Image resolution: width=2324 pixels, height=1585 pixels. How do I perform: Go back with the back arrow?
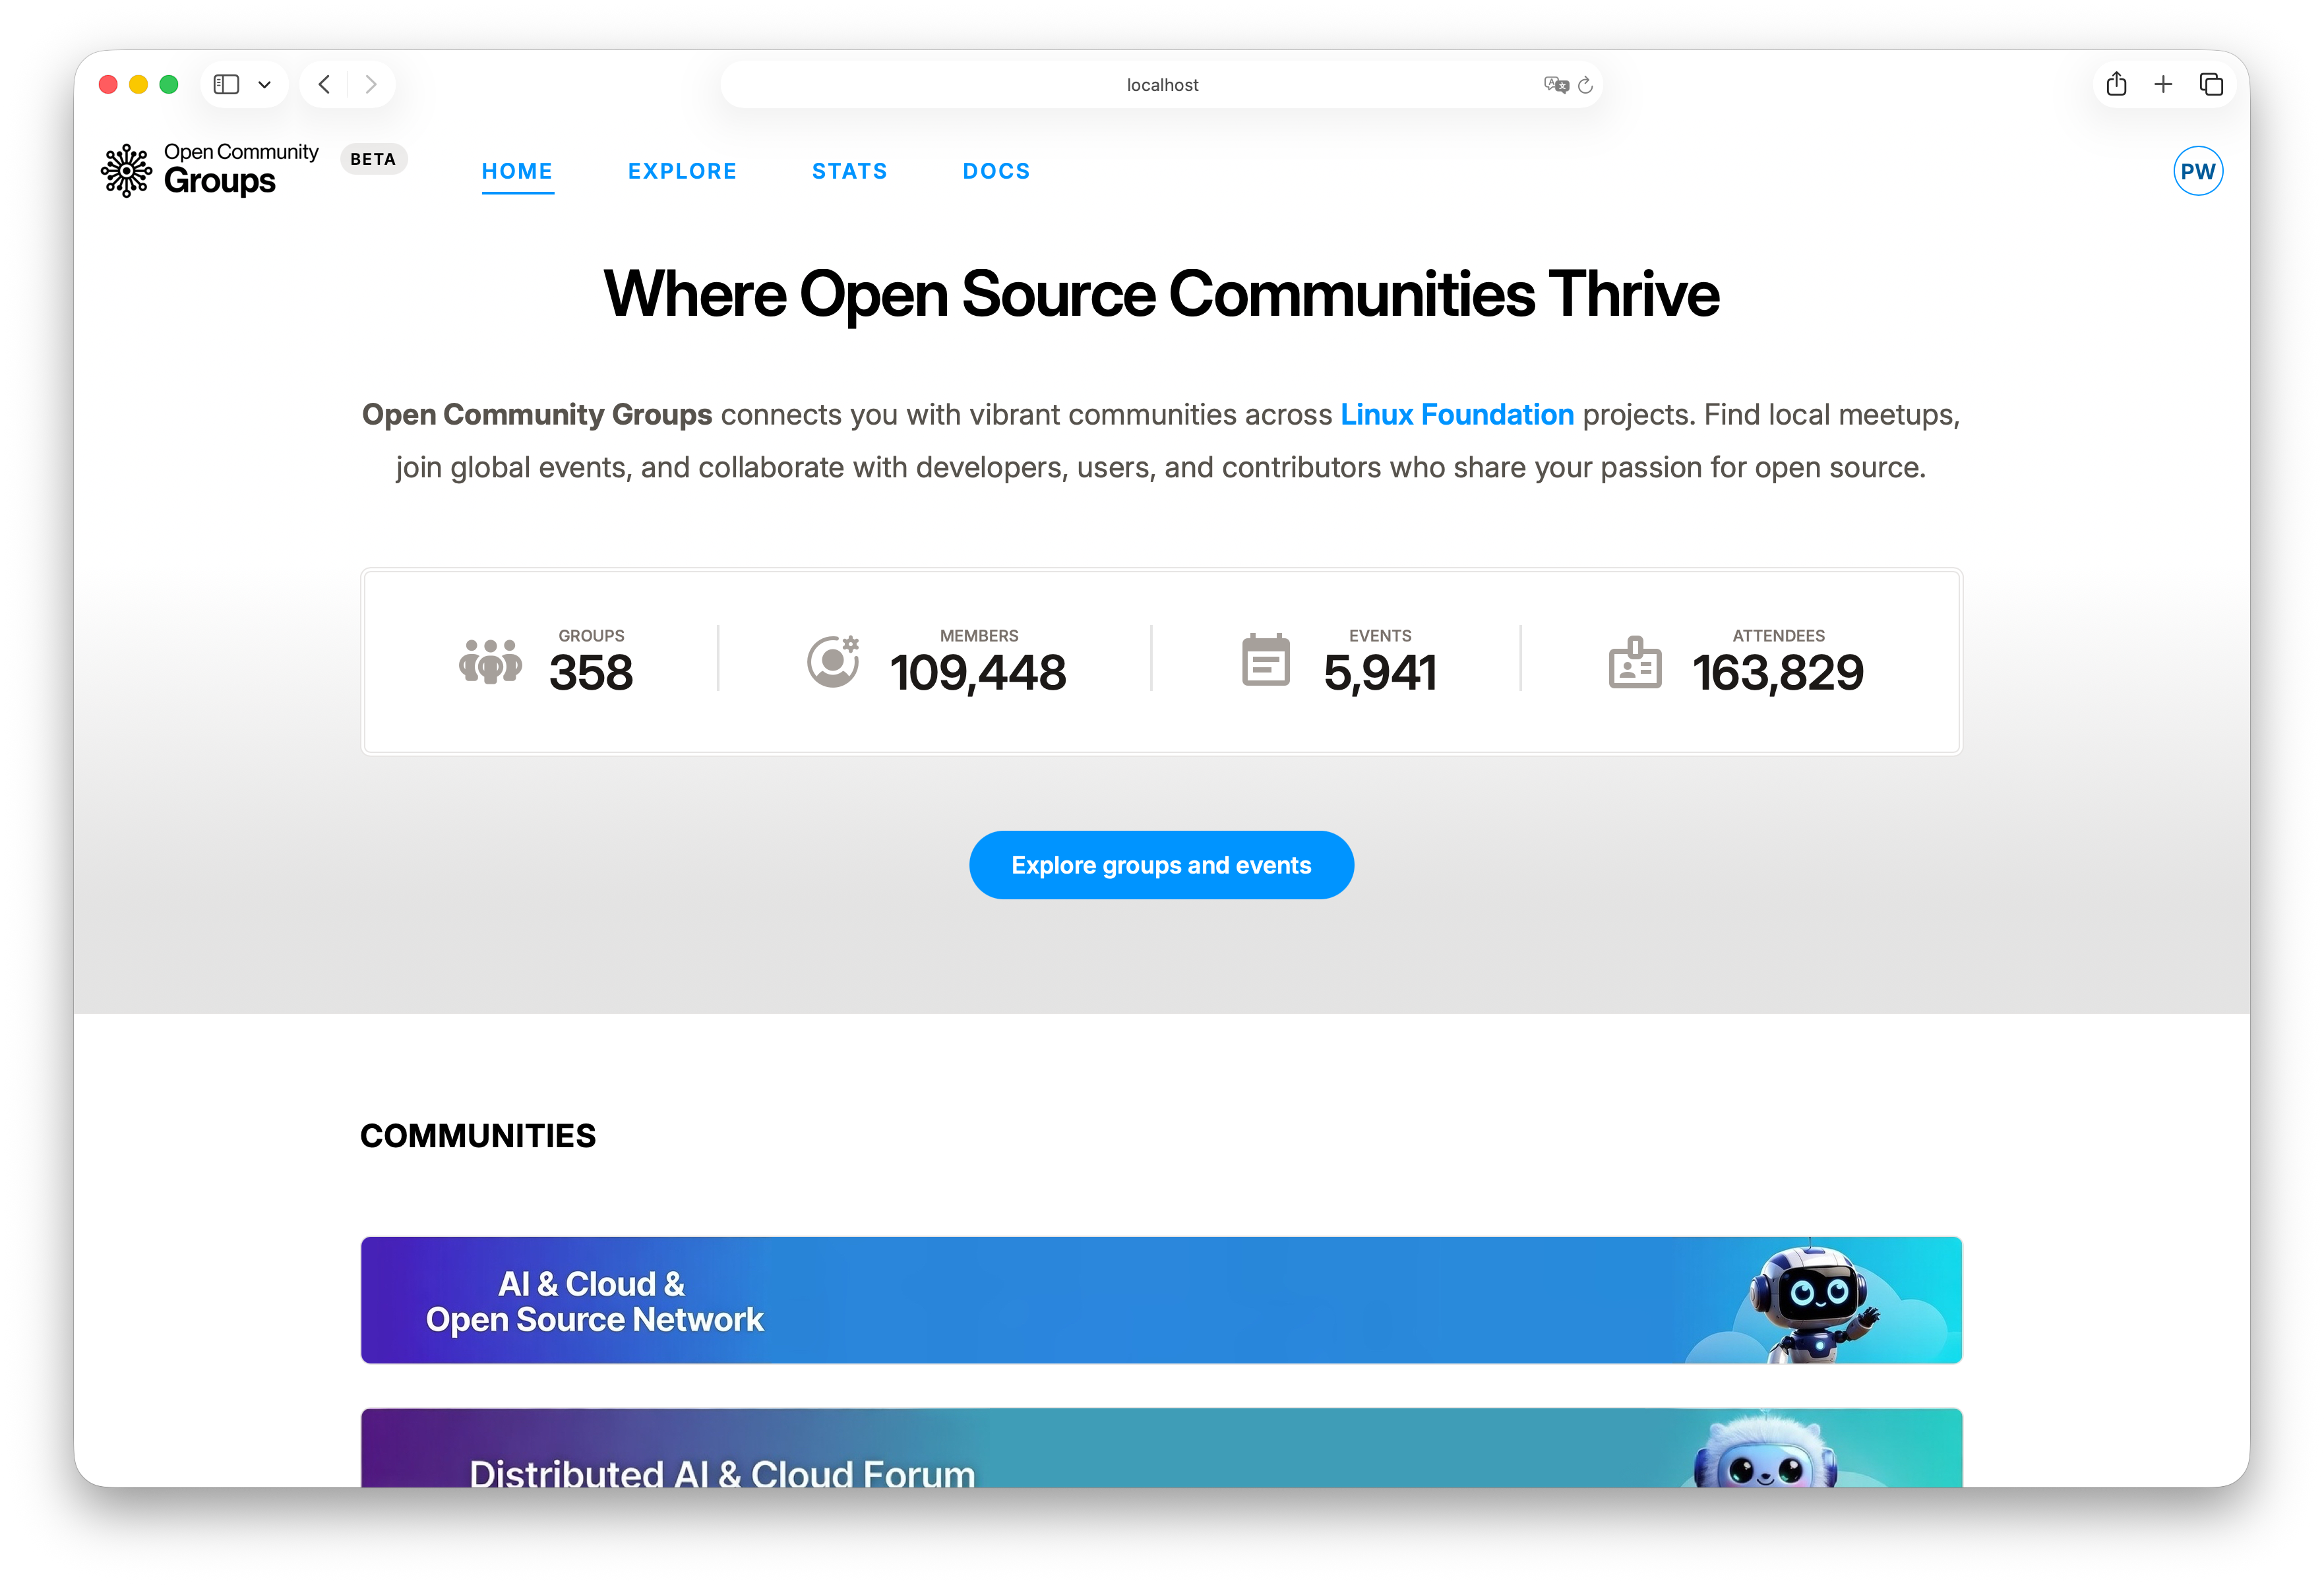(324, 84)
